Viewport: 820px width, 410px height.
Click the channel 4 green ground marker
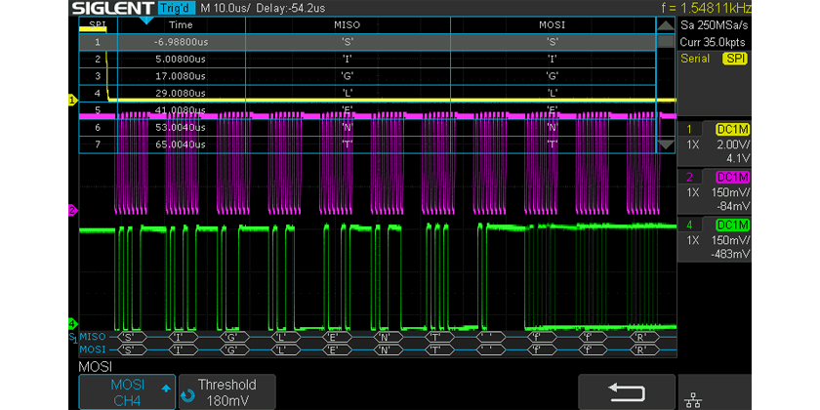coord(71,323)
